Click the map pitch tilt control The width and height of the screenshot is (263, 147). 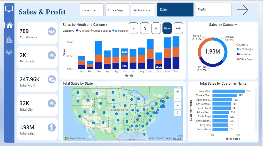click(178, 106)
